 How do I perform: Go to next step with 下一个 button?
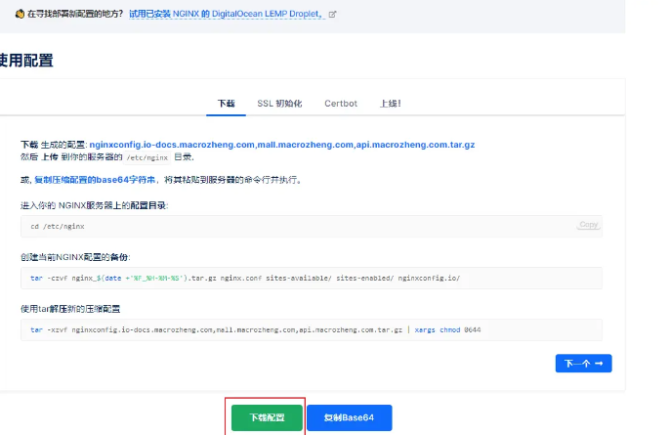tap(584, 363)
